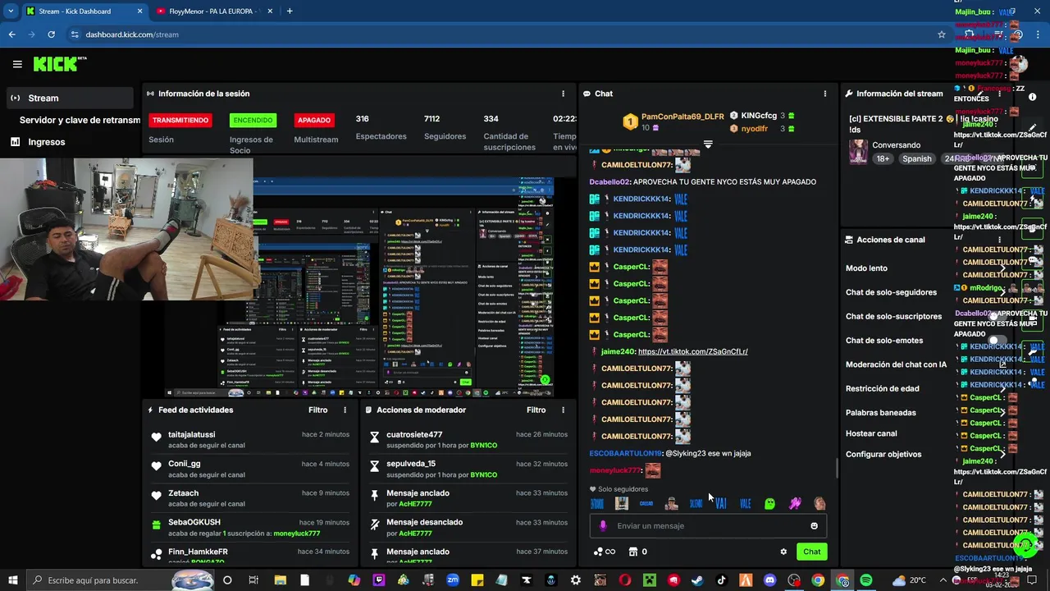
Task: Click the purple microphone icon in chat box
Action: 603,526
